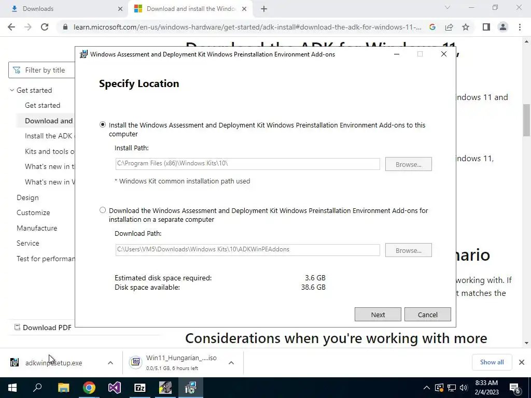531x398 pixels.
Task: Expand options for the Win11_Hungarian iso download
Action: tap(231, 363)
